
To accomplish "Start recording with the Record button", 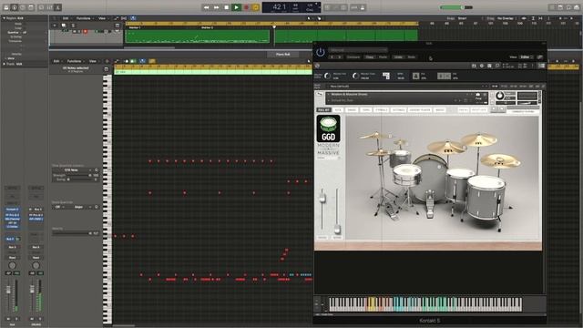I will pos(246,7).
